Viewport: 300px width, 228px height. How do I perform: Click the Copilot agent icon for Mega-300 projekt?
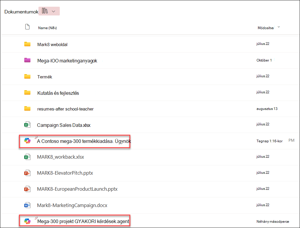(27, 221)
